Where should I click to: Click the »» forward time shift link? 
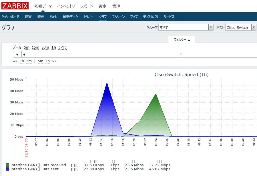pos(55,61)
